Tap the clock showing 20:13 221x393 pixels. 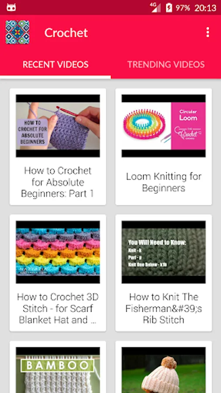click(205, 8)
